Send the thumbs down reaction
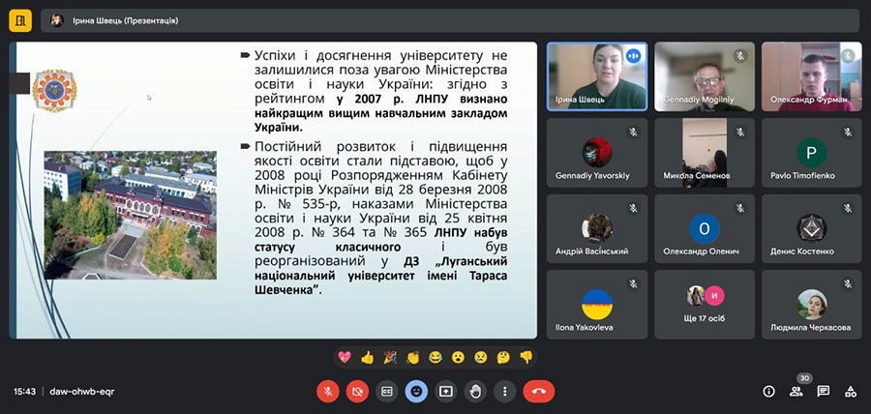The height and width of the screenshot is (414, 871). [x=526, y=357]
